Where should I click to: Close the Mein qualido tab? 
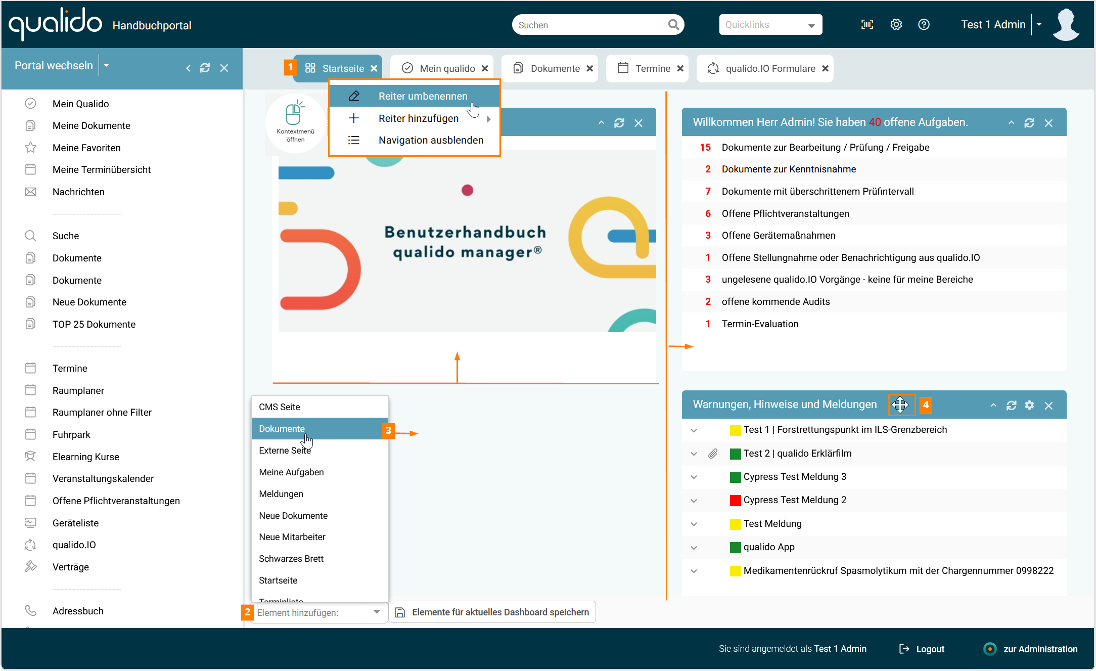pos(485,68)
